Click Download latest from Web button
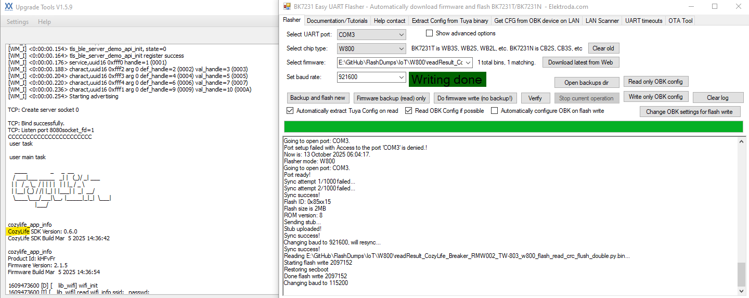Screen dimensions: 749x298 tap(580, 62)
